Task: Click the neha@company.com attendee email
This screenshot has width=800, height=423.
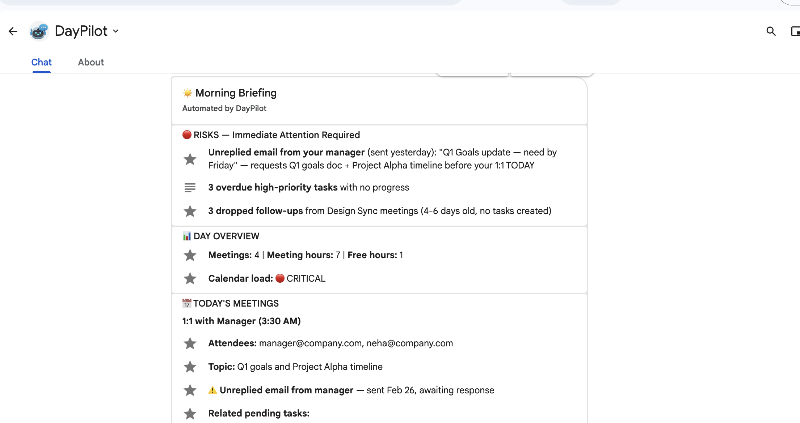Action: pyautogui.click(x=409, y=343)
